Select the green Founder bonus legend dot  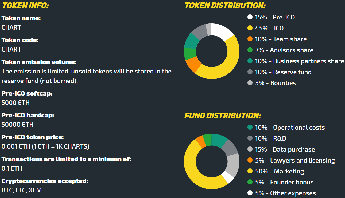(250, 182)
